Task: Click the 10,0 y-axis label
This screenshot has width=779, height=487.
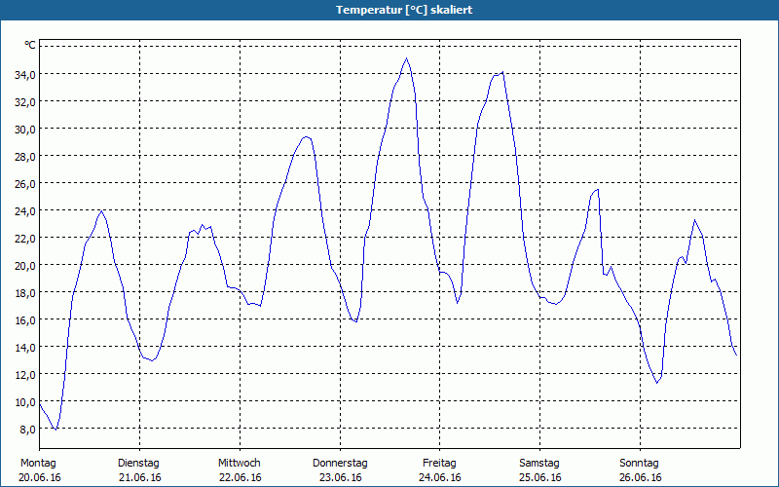Action: pyautogui.click(x=25, y=402)
